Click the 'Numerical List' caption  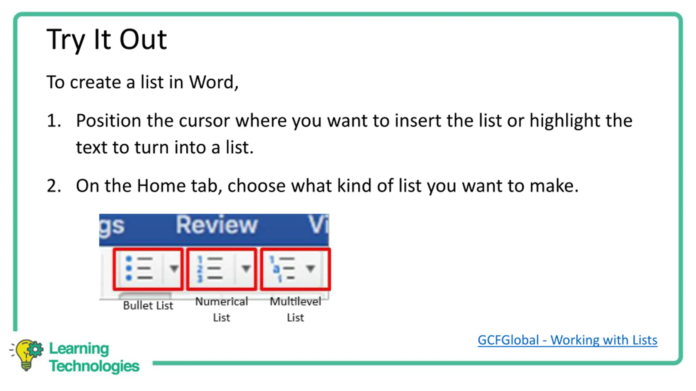tap(222, 310)
